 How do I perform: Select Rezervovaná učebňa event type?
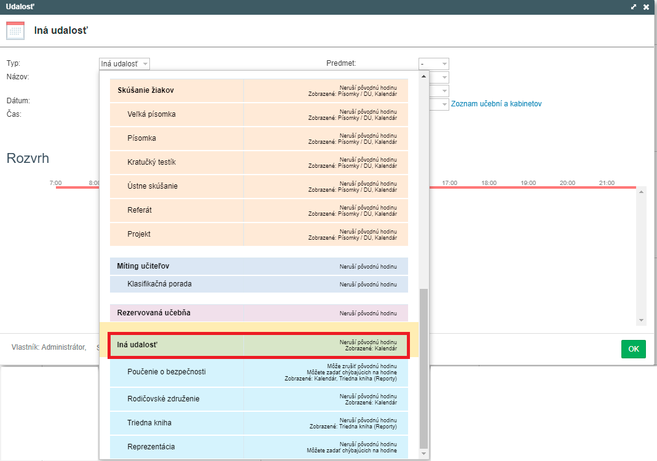pos(259,313)
